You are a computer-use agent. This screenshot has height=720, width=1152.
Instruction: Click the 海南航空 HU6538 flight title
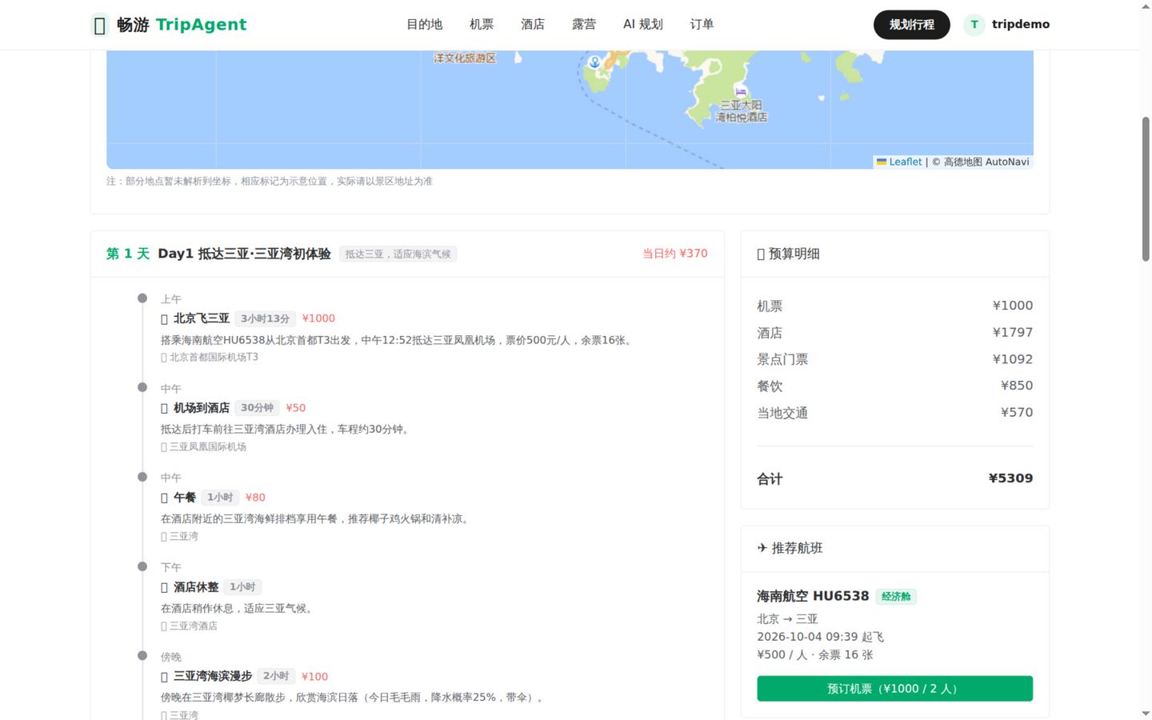click(813, 596)
